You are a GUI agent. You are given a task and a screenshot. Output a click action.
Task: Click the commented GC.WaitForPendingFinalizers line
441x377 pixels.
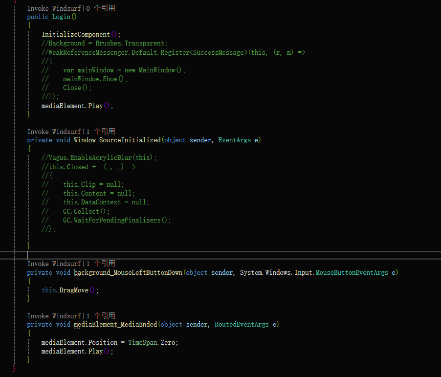click(x=106, y=221)
